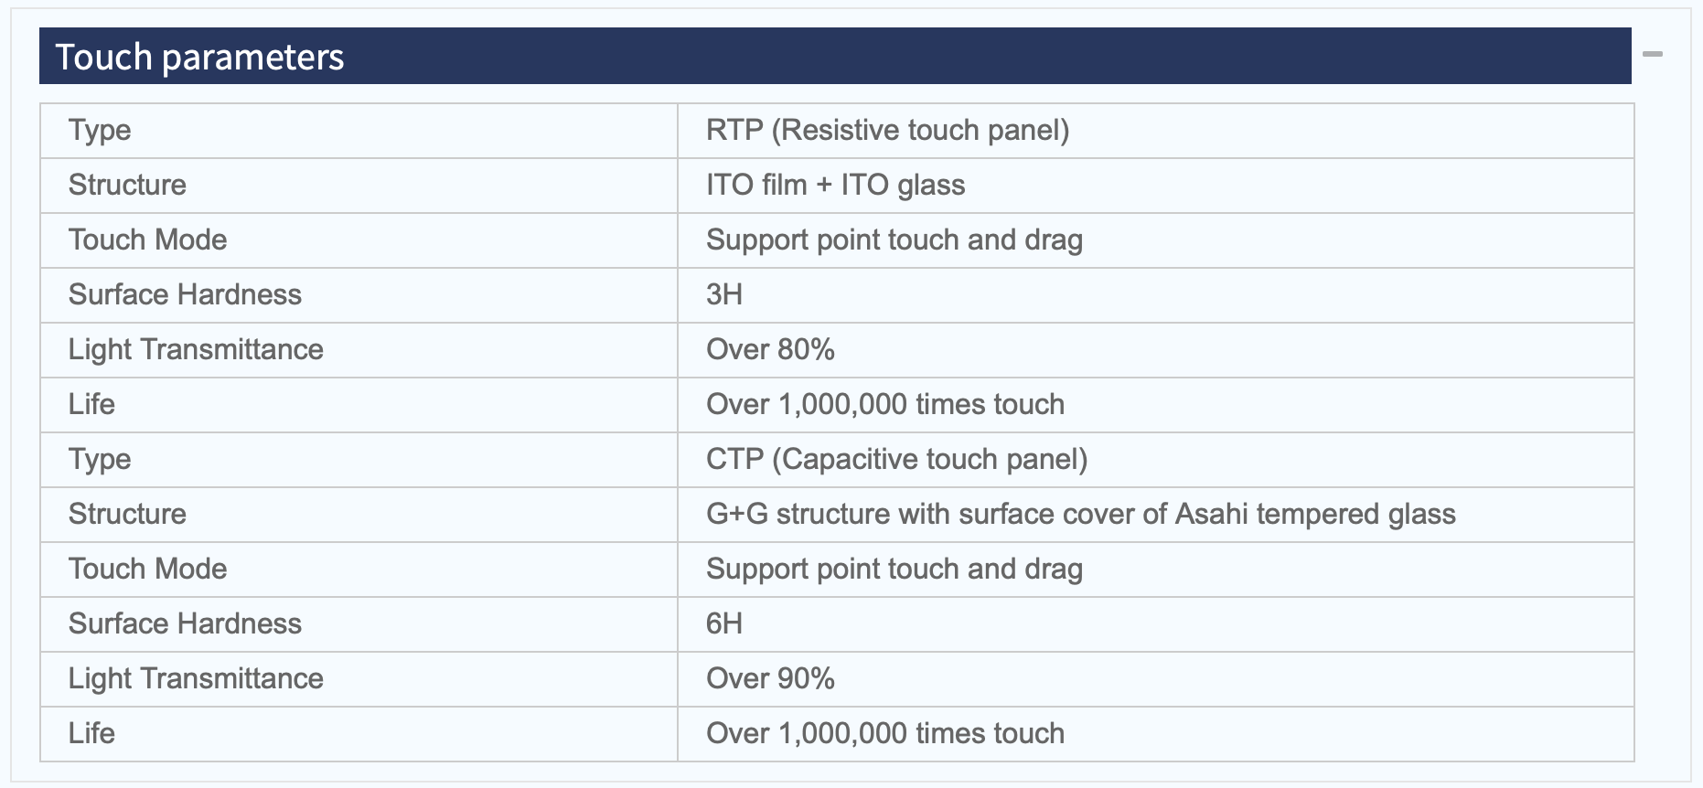Click the first Type row label
1703x788 pixels.
pos(100,131)
